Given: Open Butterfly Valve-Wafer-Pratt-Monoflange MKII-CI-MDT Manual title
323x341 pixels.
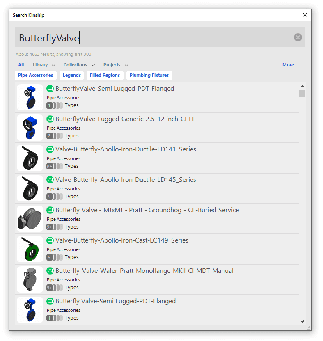Looking at the screenshot, I should pyautogui.click(x=144, y=271).
